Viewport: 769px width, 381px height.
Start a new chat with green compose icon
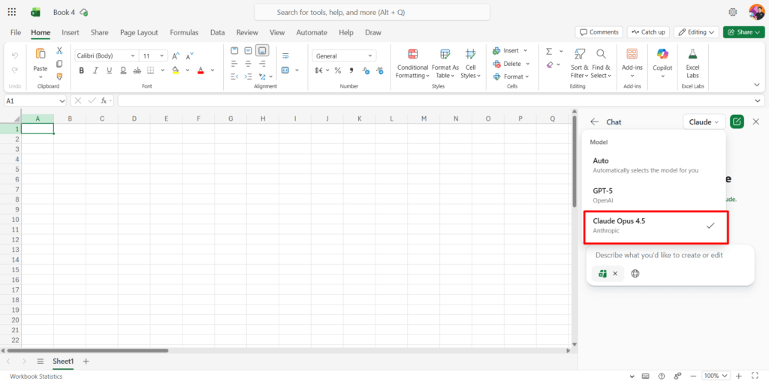tap(737, 121)
